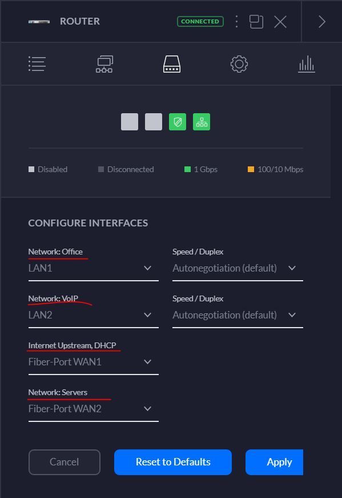
Task: Open the statistics bar chart tab
Action: click(x=307, y=64)
